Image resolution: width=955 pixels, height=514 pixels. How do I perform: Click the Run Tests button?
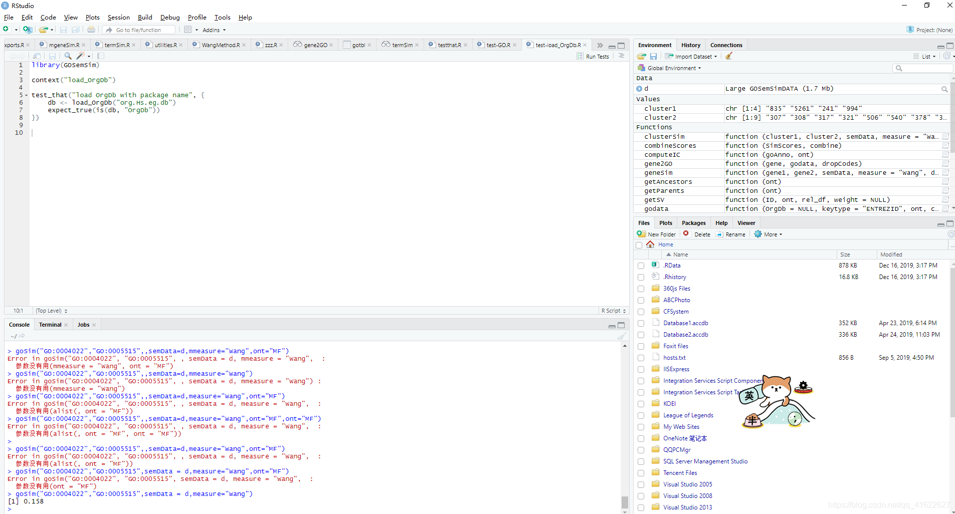click(593, 56)
